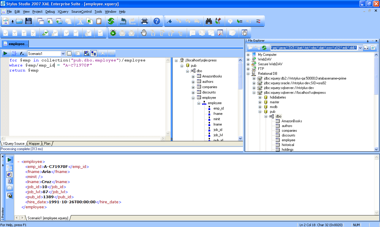
Task: Click the Replace A-B icon
Action: 218,21
